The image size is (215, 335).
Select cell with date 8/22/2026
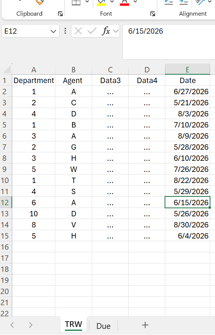[188, 181]
